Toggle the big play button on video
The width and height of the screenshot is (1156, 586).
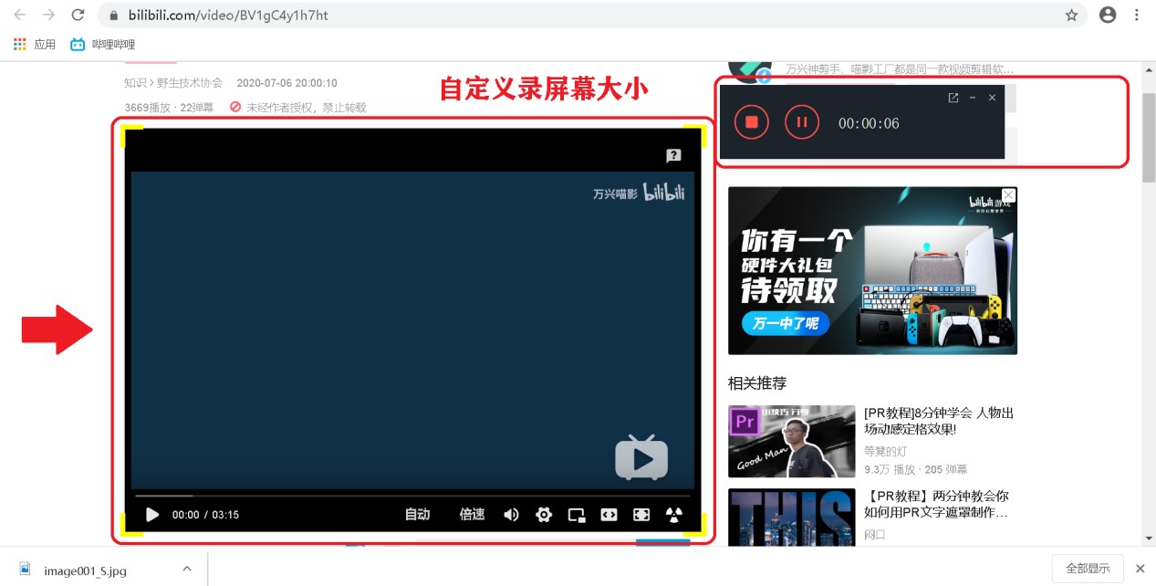coord(640,459)
